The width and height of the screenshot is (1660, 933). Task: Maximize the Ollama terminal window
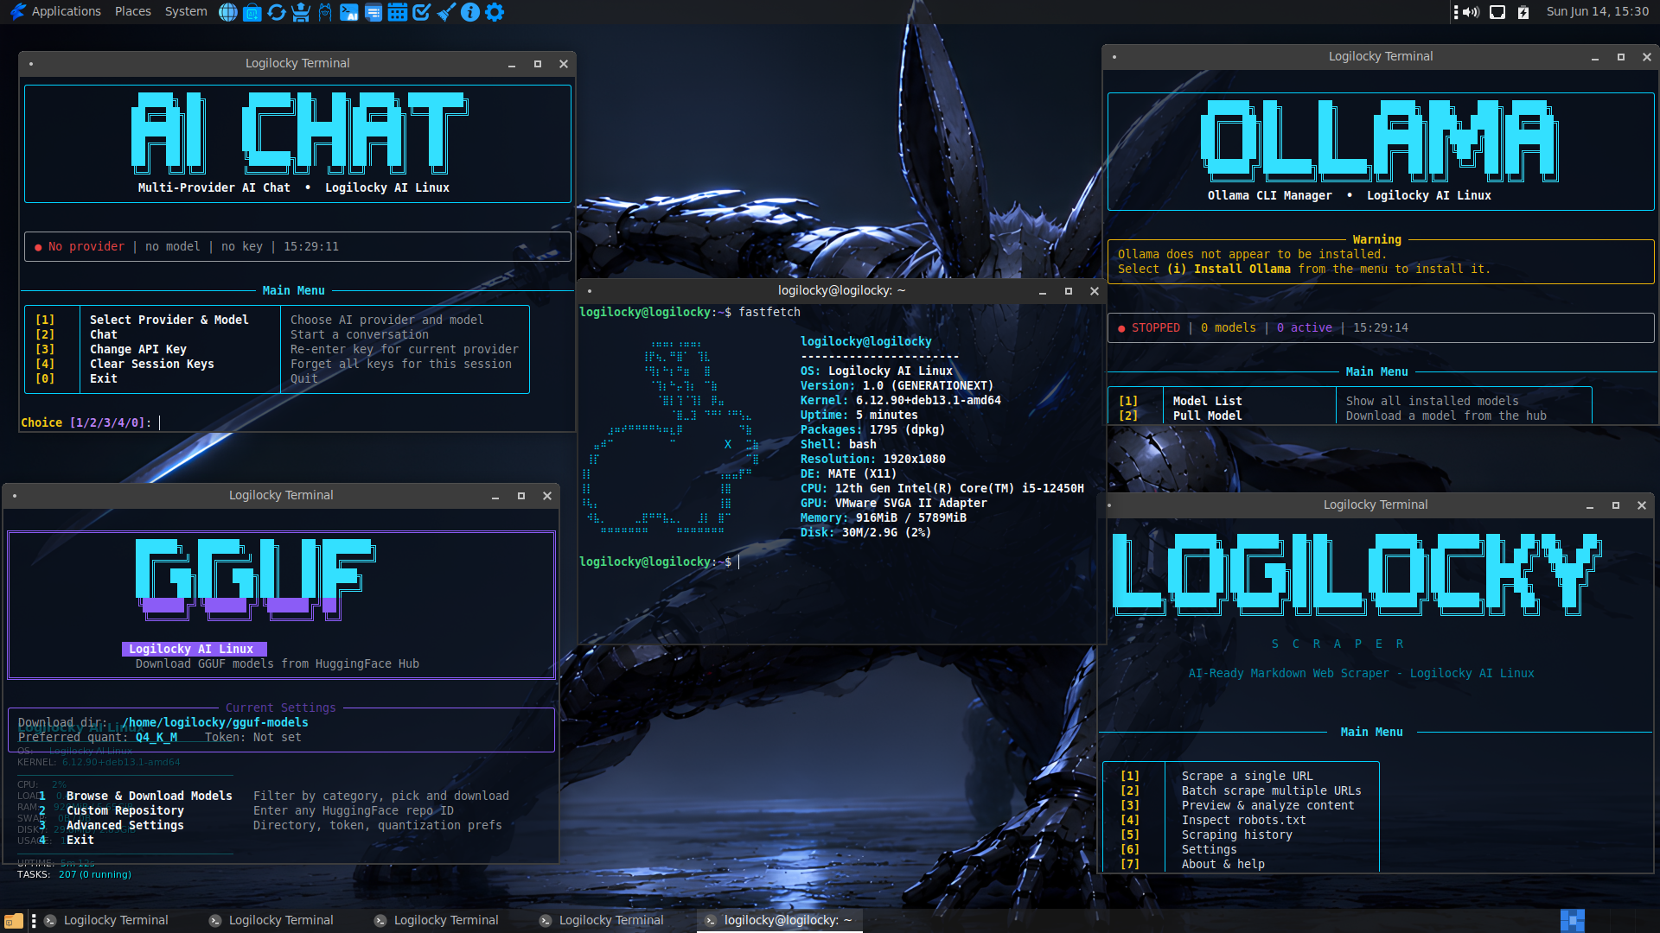(1621, 57)
